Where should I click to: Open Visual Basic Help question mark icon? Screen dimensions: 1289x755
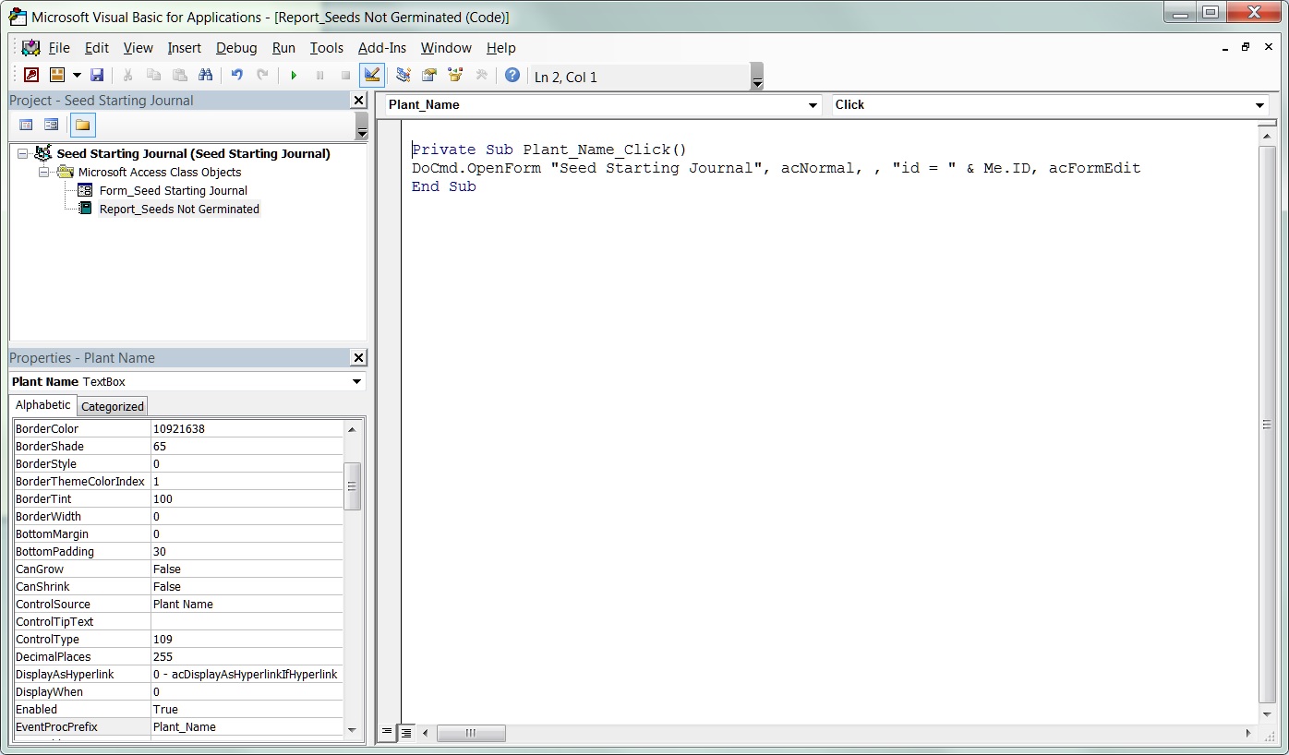tap(512, 76)
